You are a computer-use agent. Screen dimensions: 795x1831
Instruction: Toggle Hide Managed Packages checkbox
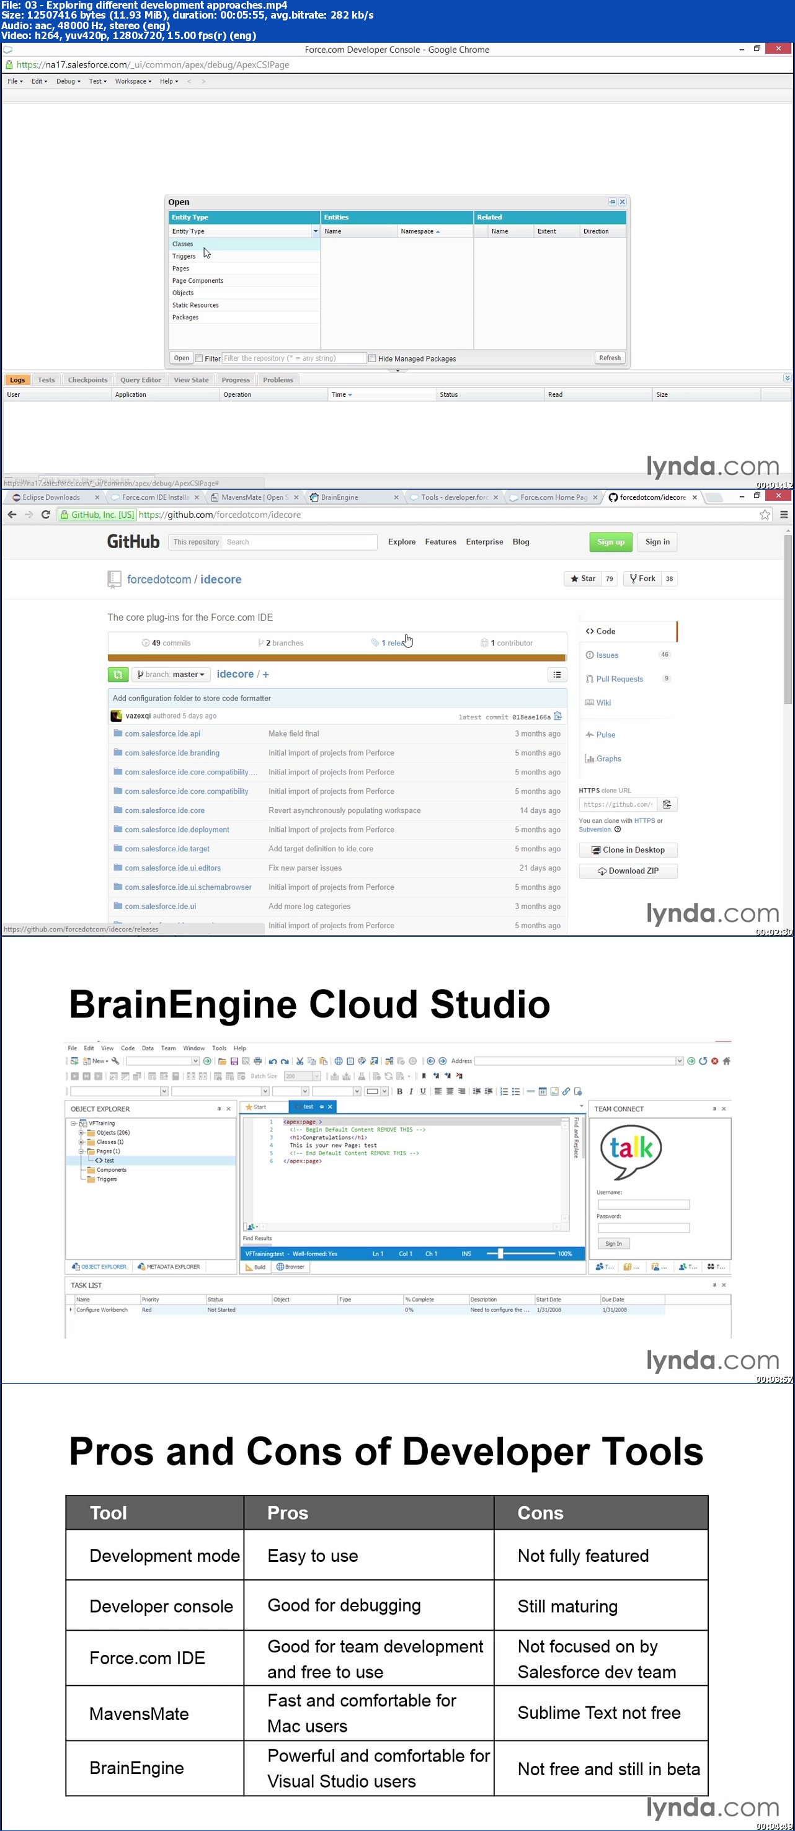click(x=372, y=358)
